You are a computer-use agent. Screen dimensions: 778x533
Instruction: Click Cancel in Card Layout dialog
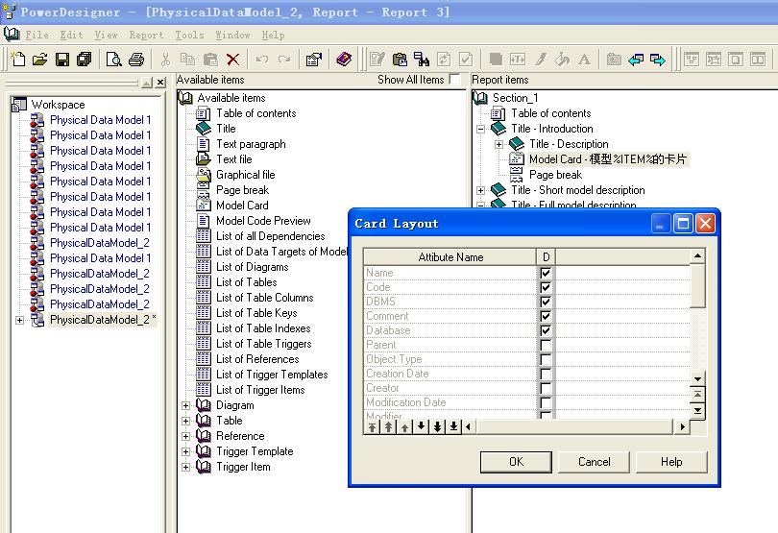click(x=594, y=462)
